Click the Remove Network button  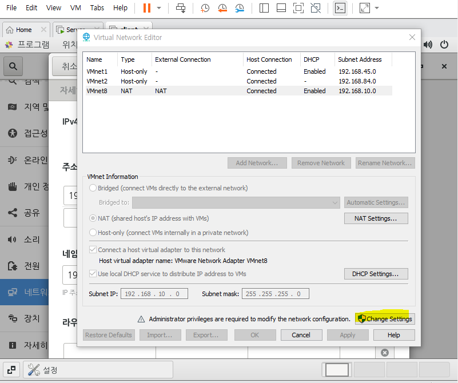tap(321, 163)
